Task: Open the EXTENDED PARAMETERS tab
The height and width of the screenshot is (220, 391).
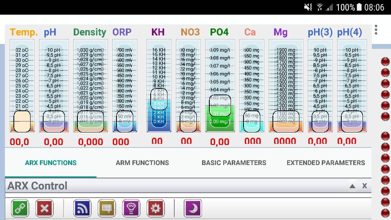Action: point(326,163)
